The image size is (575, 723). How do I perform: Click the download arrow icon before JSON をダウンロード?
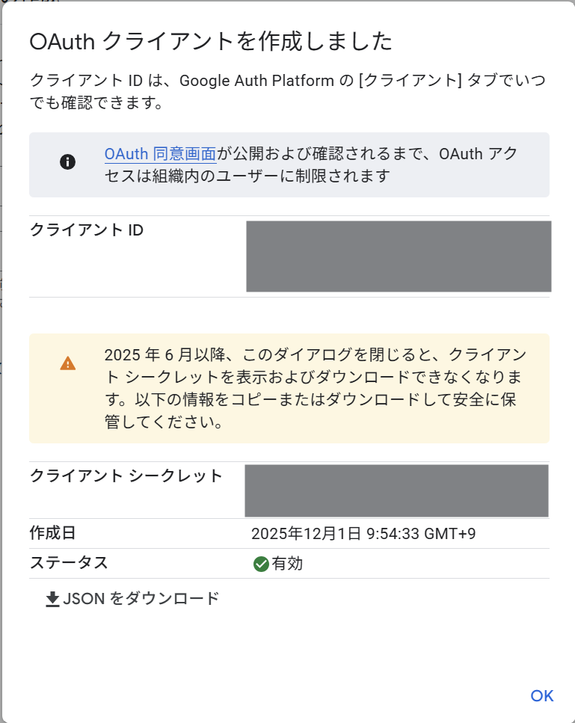(53, 598)
